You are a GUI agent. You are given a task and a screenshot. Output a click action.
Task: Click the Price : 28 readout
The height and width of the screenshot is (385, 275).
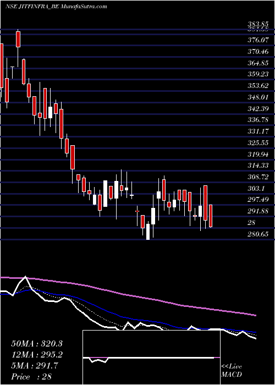pyautogui.click(x=31, y=377)
